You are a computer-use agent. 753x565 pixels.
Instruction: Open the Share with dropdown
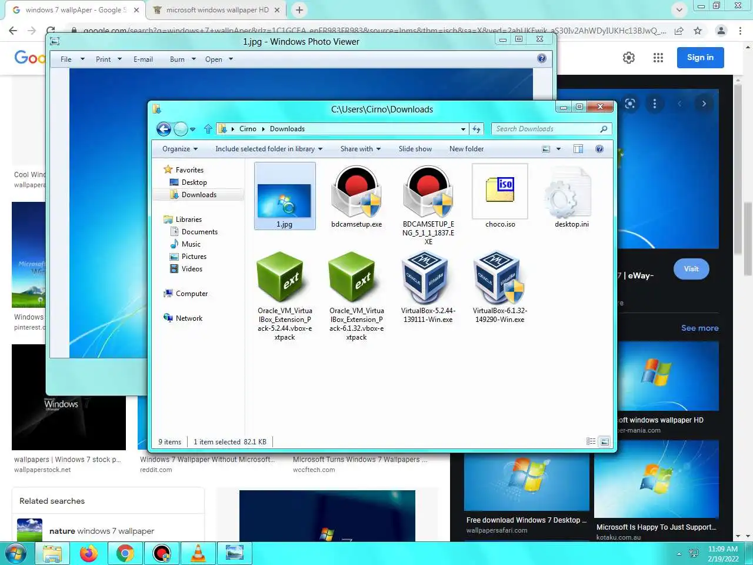click(361, 149)
